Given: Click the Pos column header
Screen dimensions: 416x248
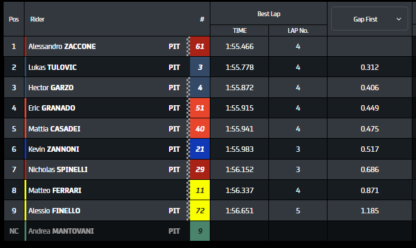Looking at the screenshot, I should [14, 19].
